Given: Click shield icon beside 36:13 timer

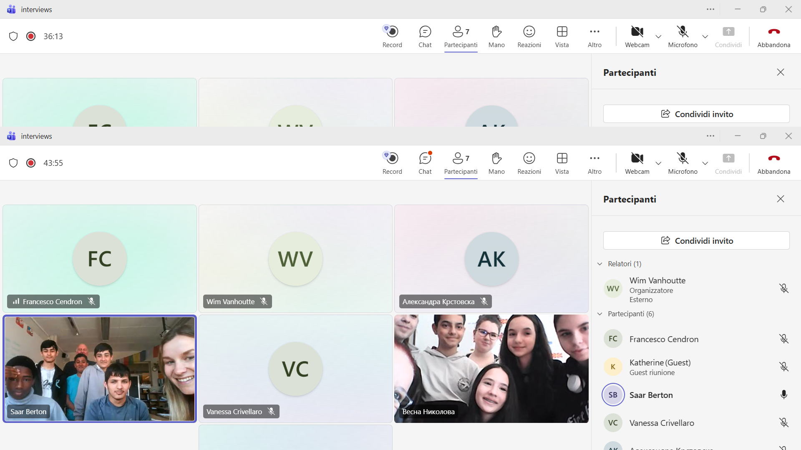Looking at the screenshot, I should (x=13, y=36).
